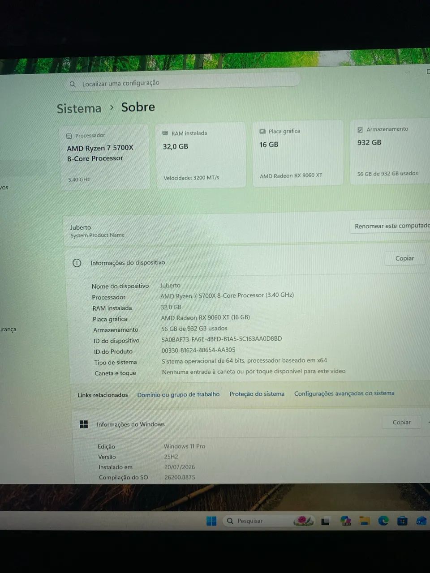
Task: Open the Task View icon
Action: click(x=326, y=521)
